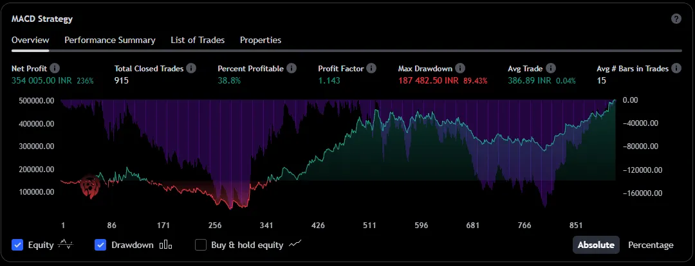
Task: Click the Max Drawdown info icon
Action: coord(460,68)
